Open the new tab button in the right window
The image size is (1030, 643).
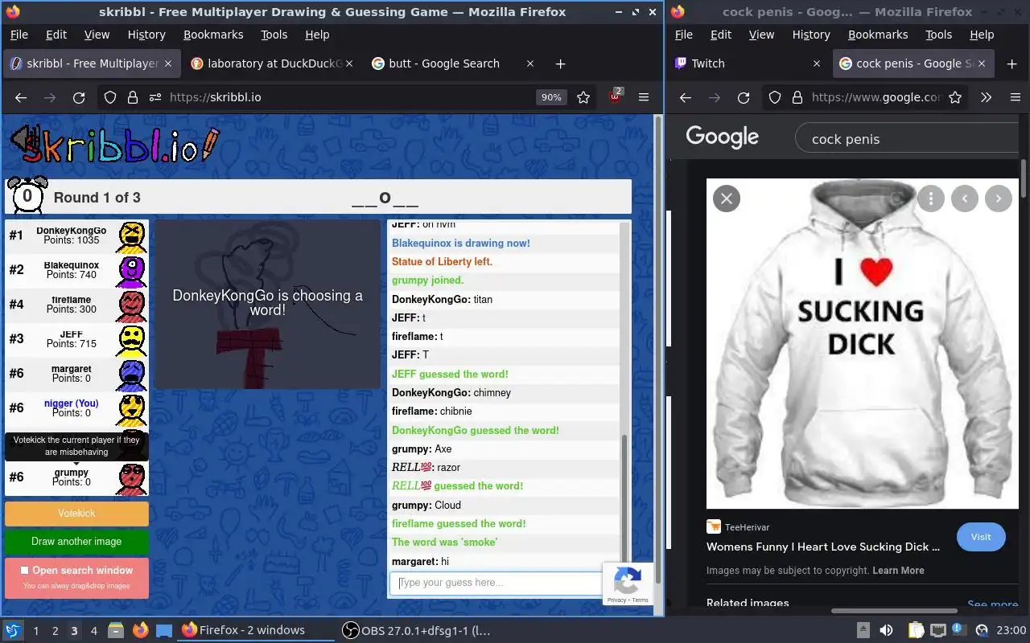(1012, 63)
